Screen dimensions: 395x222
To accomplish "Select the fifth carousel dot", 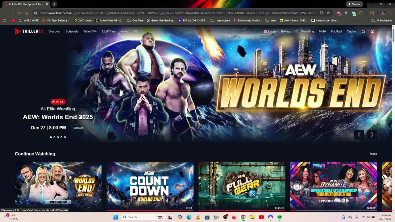I will 65,137.
